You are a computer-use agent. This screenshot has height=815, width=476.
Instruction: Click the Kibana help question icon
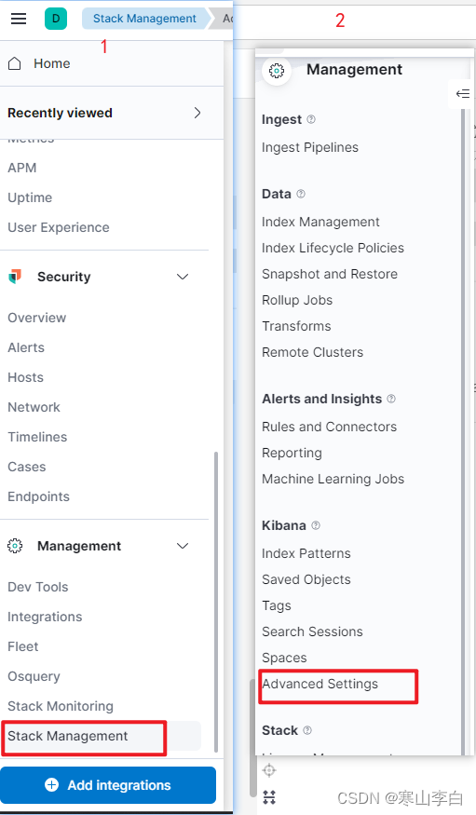tap(316, 525)
